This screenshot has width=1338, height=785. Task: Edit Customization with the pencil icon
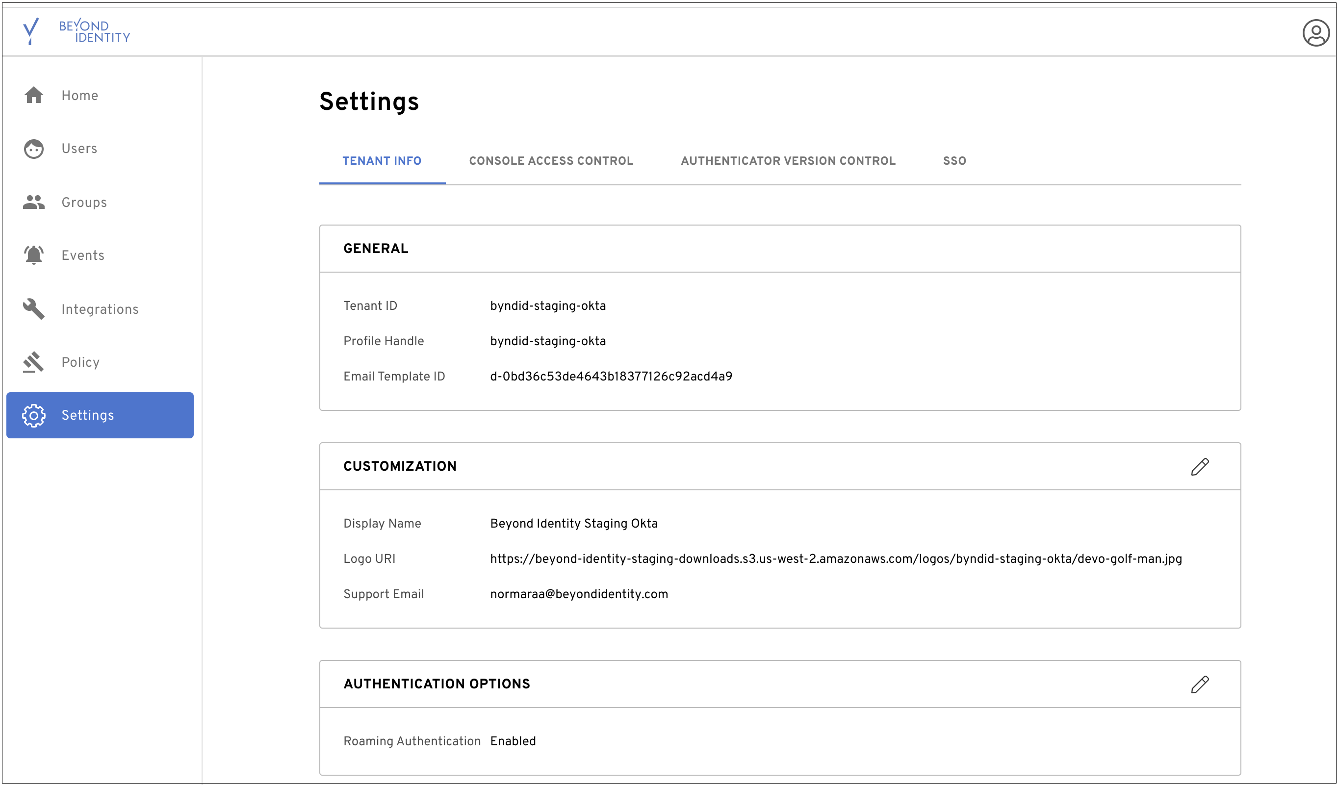(x=1199, y=467)
